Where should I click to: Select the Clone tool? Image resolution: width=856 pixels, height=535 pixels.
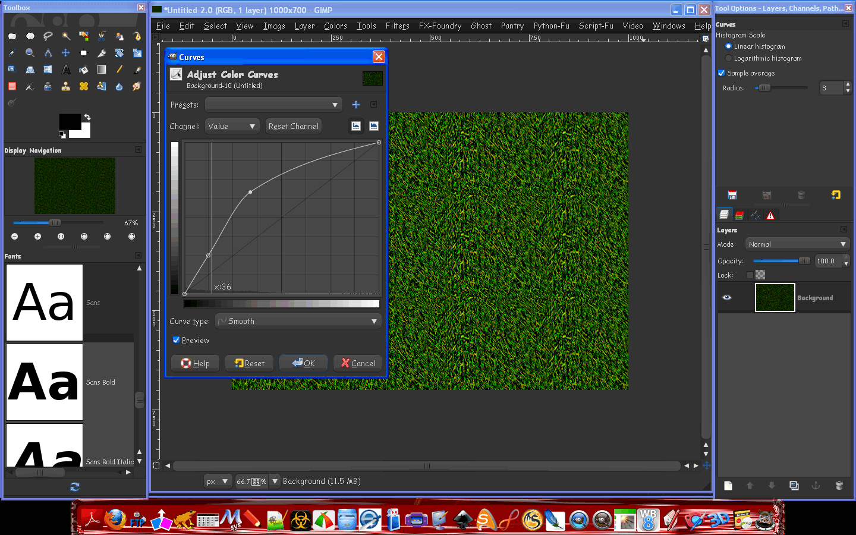(x=65, y=86)
